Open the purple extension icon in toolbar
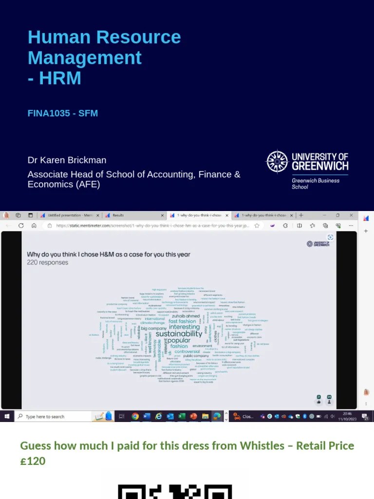 [272, 226]
